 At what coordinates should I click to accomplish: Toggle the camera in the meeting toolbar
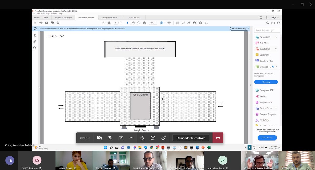99,138
